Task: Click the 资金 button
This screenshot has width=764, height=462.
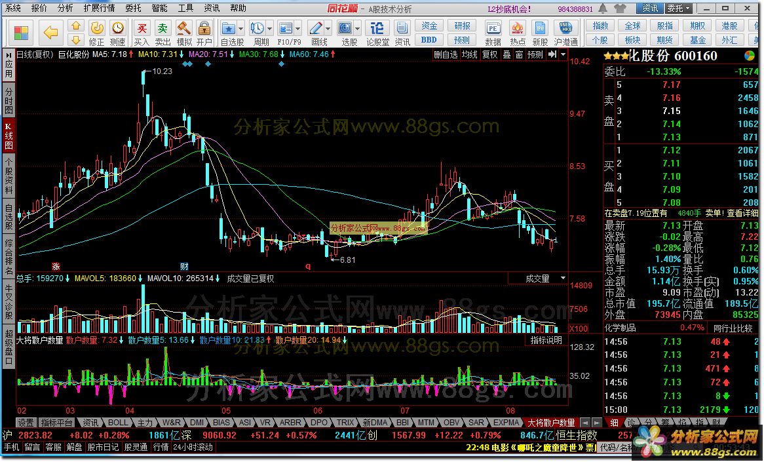Action: point(429,26)
